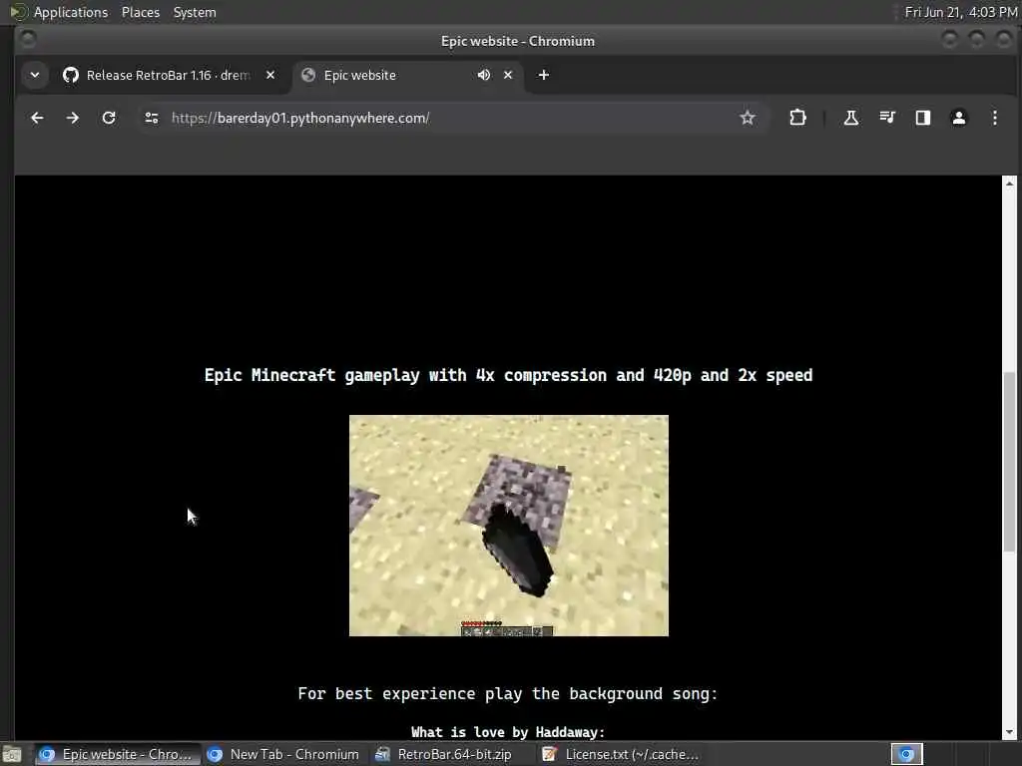The image size is (1022, 766).
Task: Expand the tab search dropdown
Action: [x=35, y=75]
